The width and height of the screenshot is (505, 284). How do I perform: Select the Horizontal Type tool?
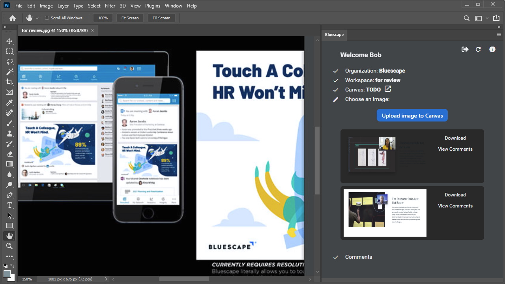(x=9, y=205)
